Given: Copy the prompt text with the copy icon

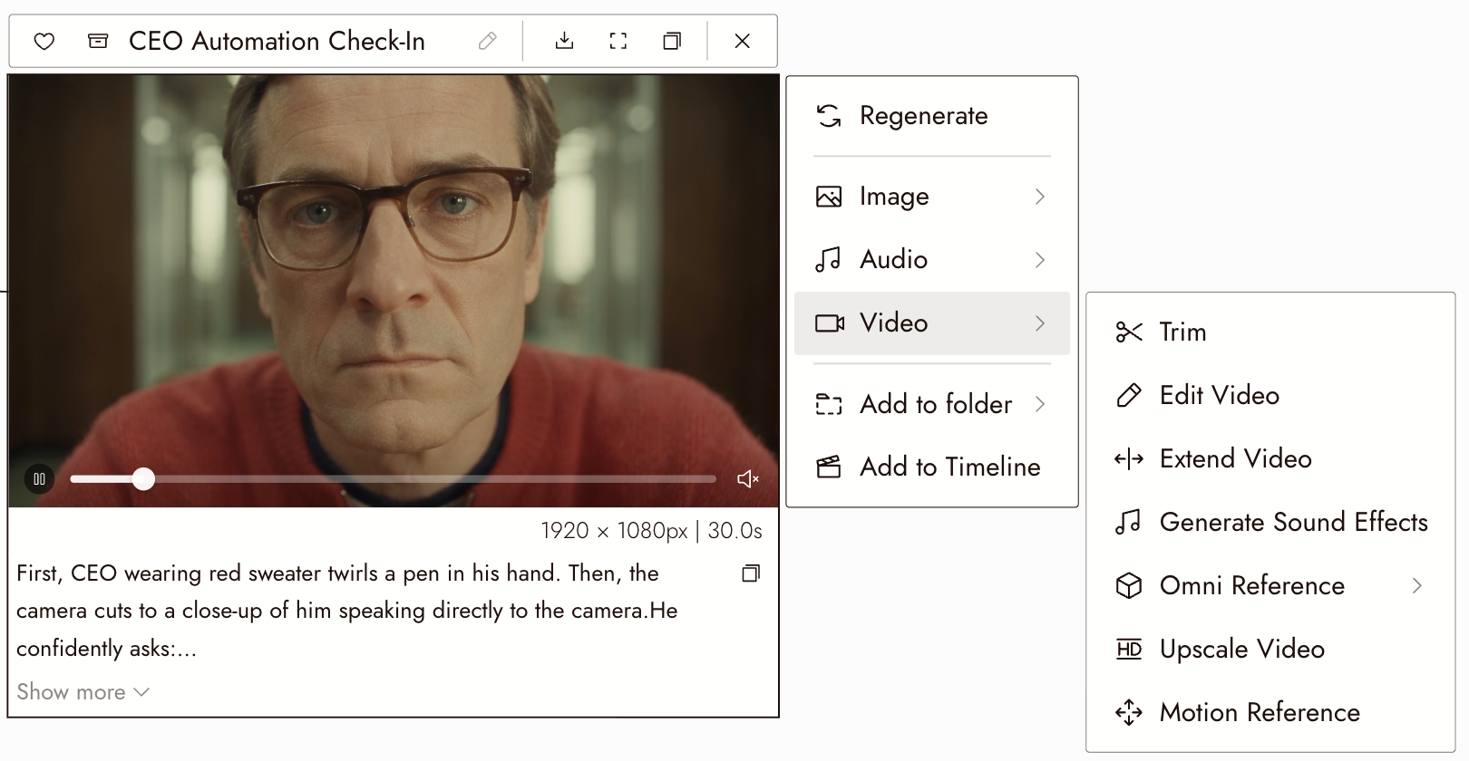Looking at the screenshot, I should pyautogui.click(x=751, y=573).
